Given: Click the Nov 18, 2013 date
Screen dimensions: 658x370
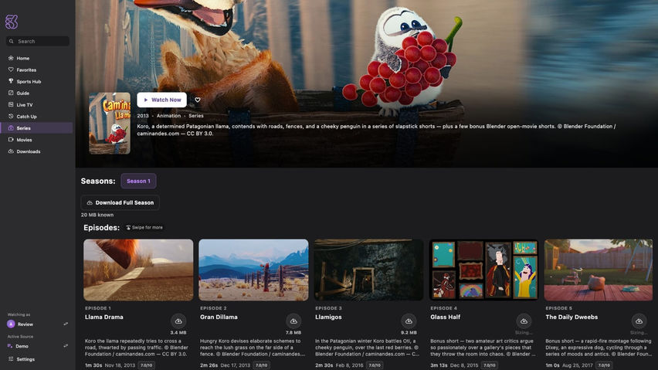Looking at the screenshot, I should [120, 365].
